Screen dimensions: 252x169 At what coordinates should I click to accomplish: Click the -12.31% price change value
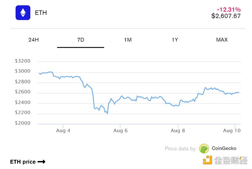coord(228,9)
